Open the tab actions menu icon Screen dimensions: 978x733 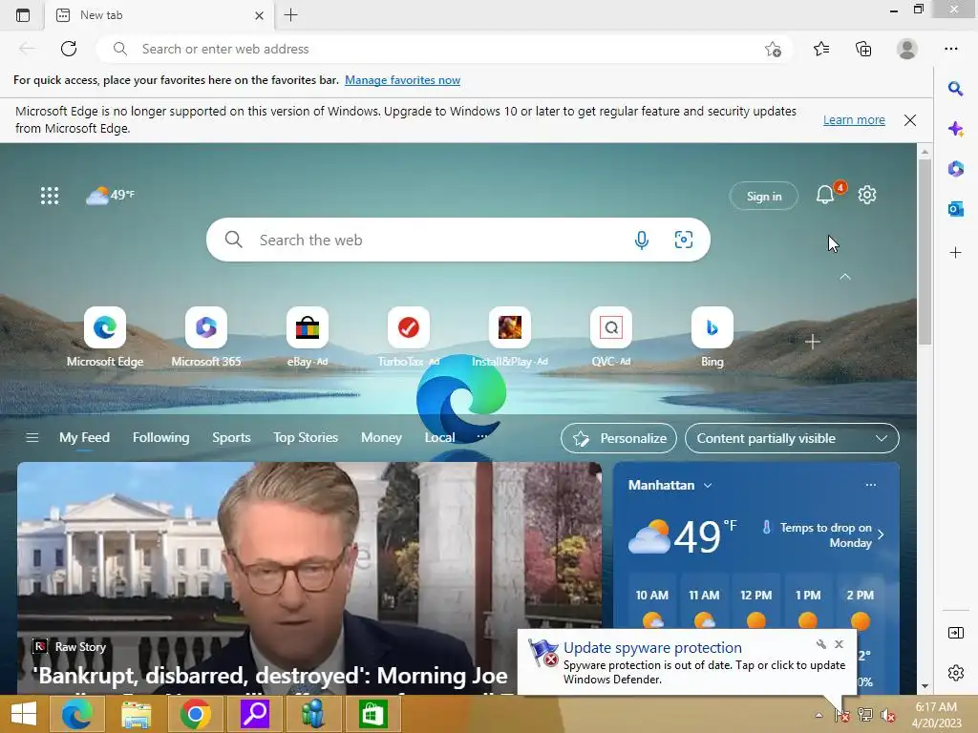(23, 15)
